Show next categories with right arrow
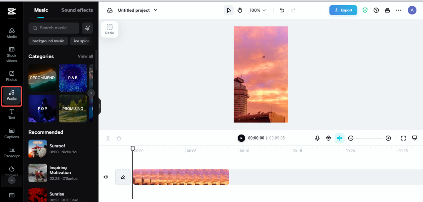 [91, 93]
